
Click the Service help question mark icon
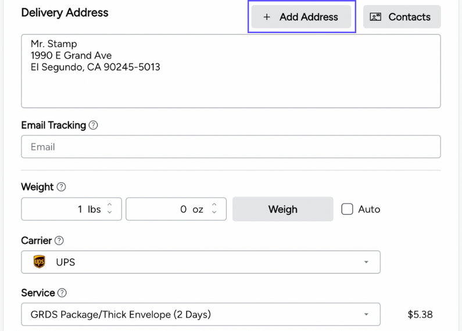tap(62, 293)
